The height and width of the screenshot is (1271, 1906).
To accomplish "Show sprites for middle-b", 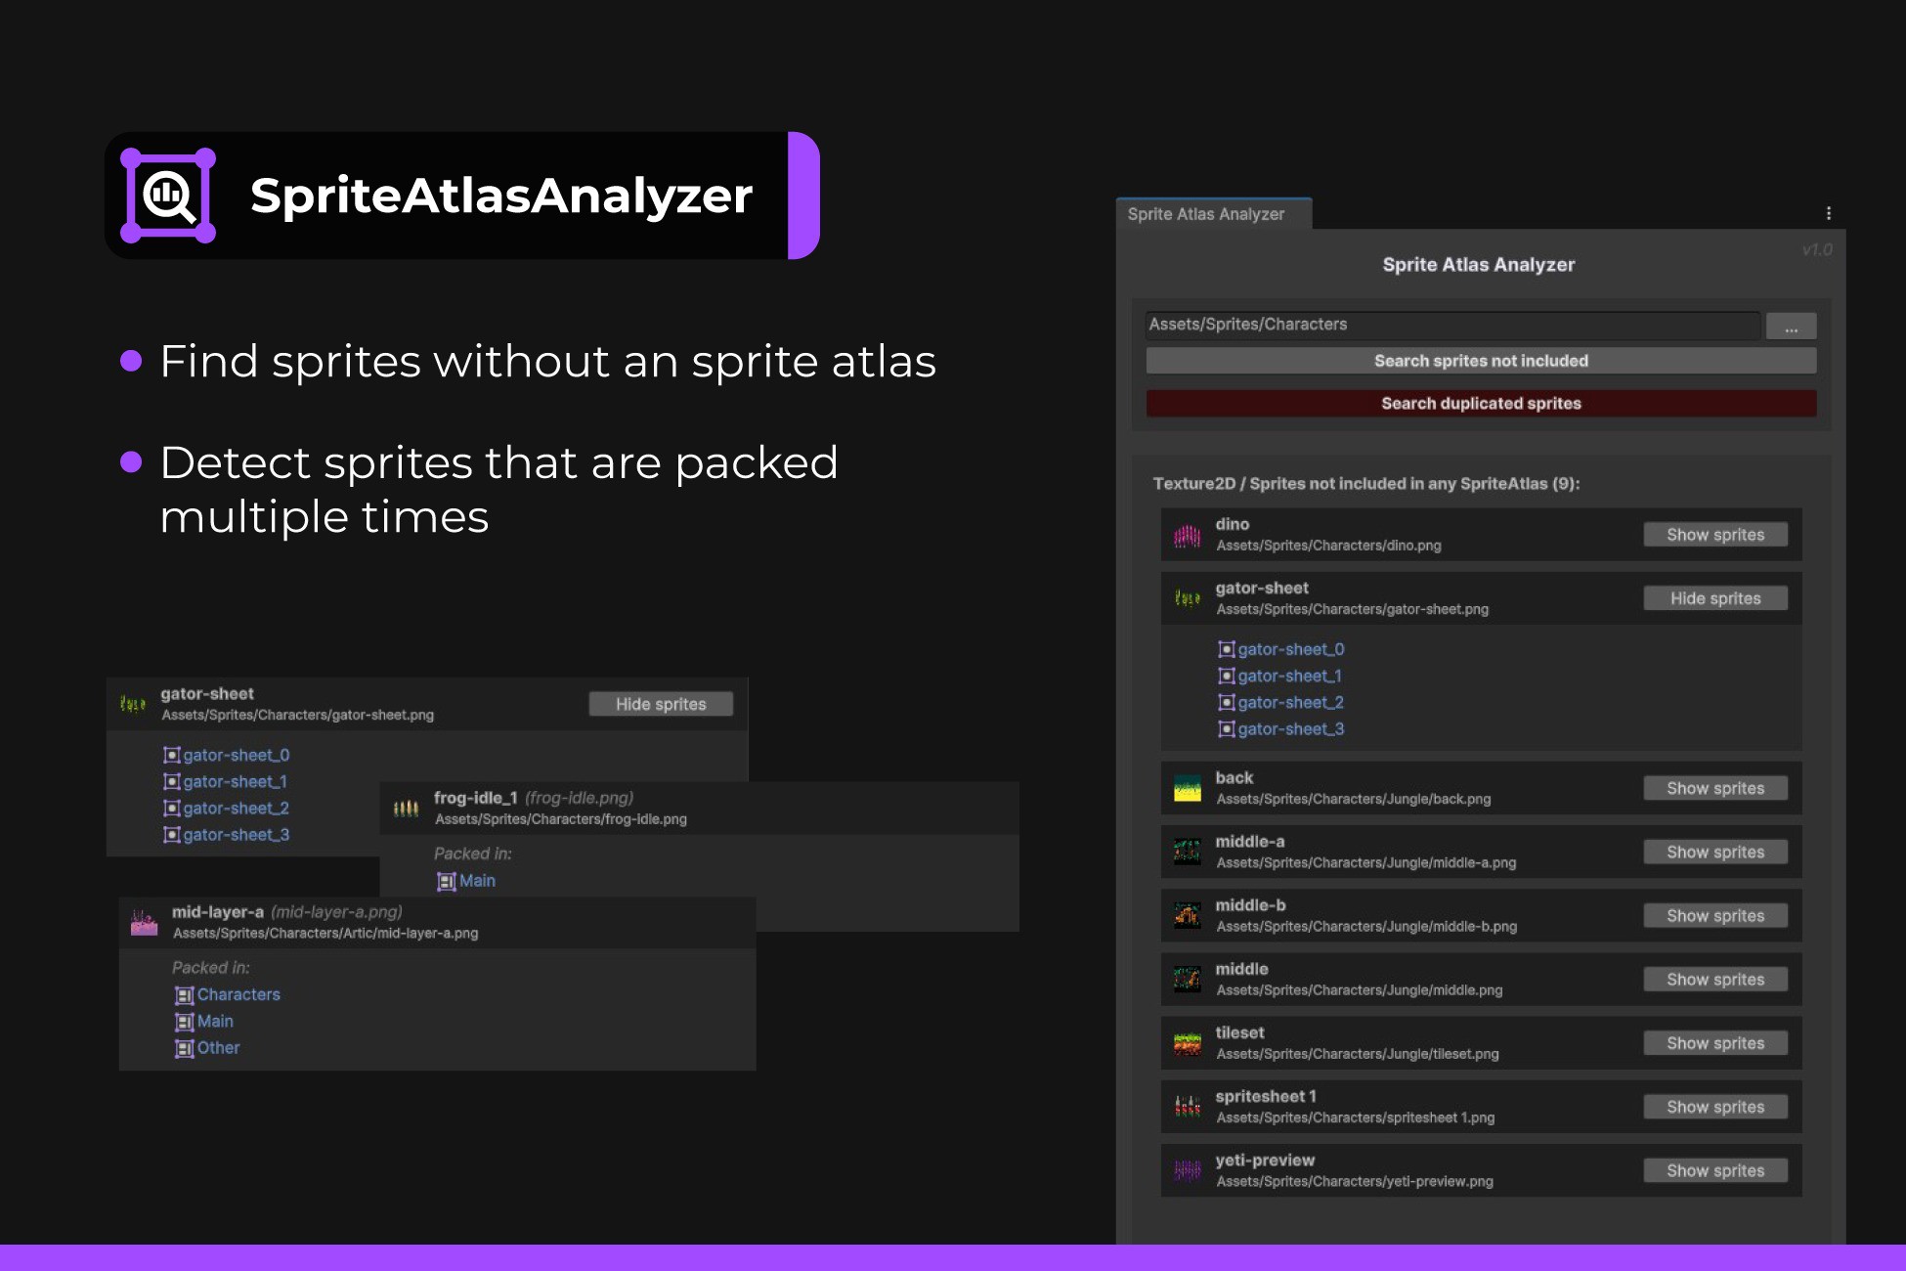I will (1714, 915).
